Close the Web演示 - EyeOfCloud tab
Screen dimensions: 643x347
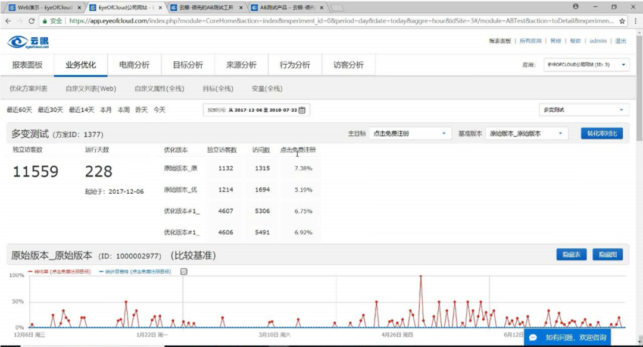click(79, 8)
